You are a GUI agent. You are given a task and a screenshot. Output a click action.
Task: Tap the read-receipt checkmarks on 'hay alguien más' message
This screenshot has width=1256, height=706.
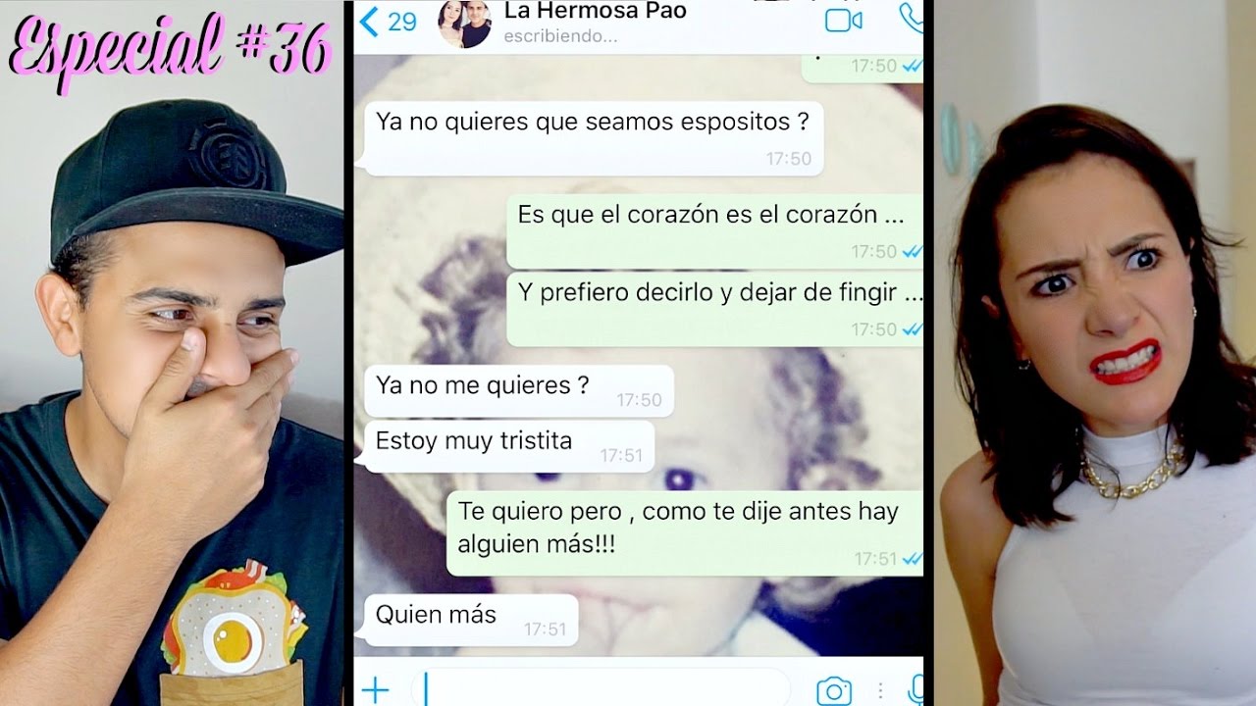click(x=913, y=558)
